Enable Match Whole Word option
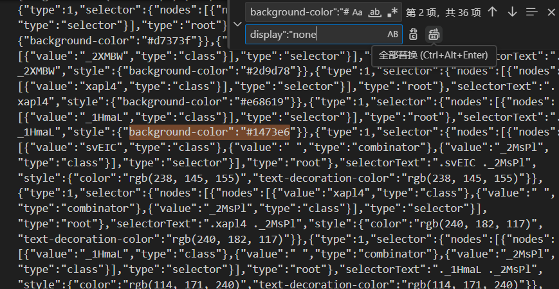This screenshot has height=289, width=559. tap(374, 12)
